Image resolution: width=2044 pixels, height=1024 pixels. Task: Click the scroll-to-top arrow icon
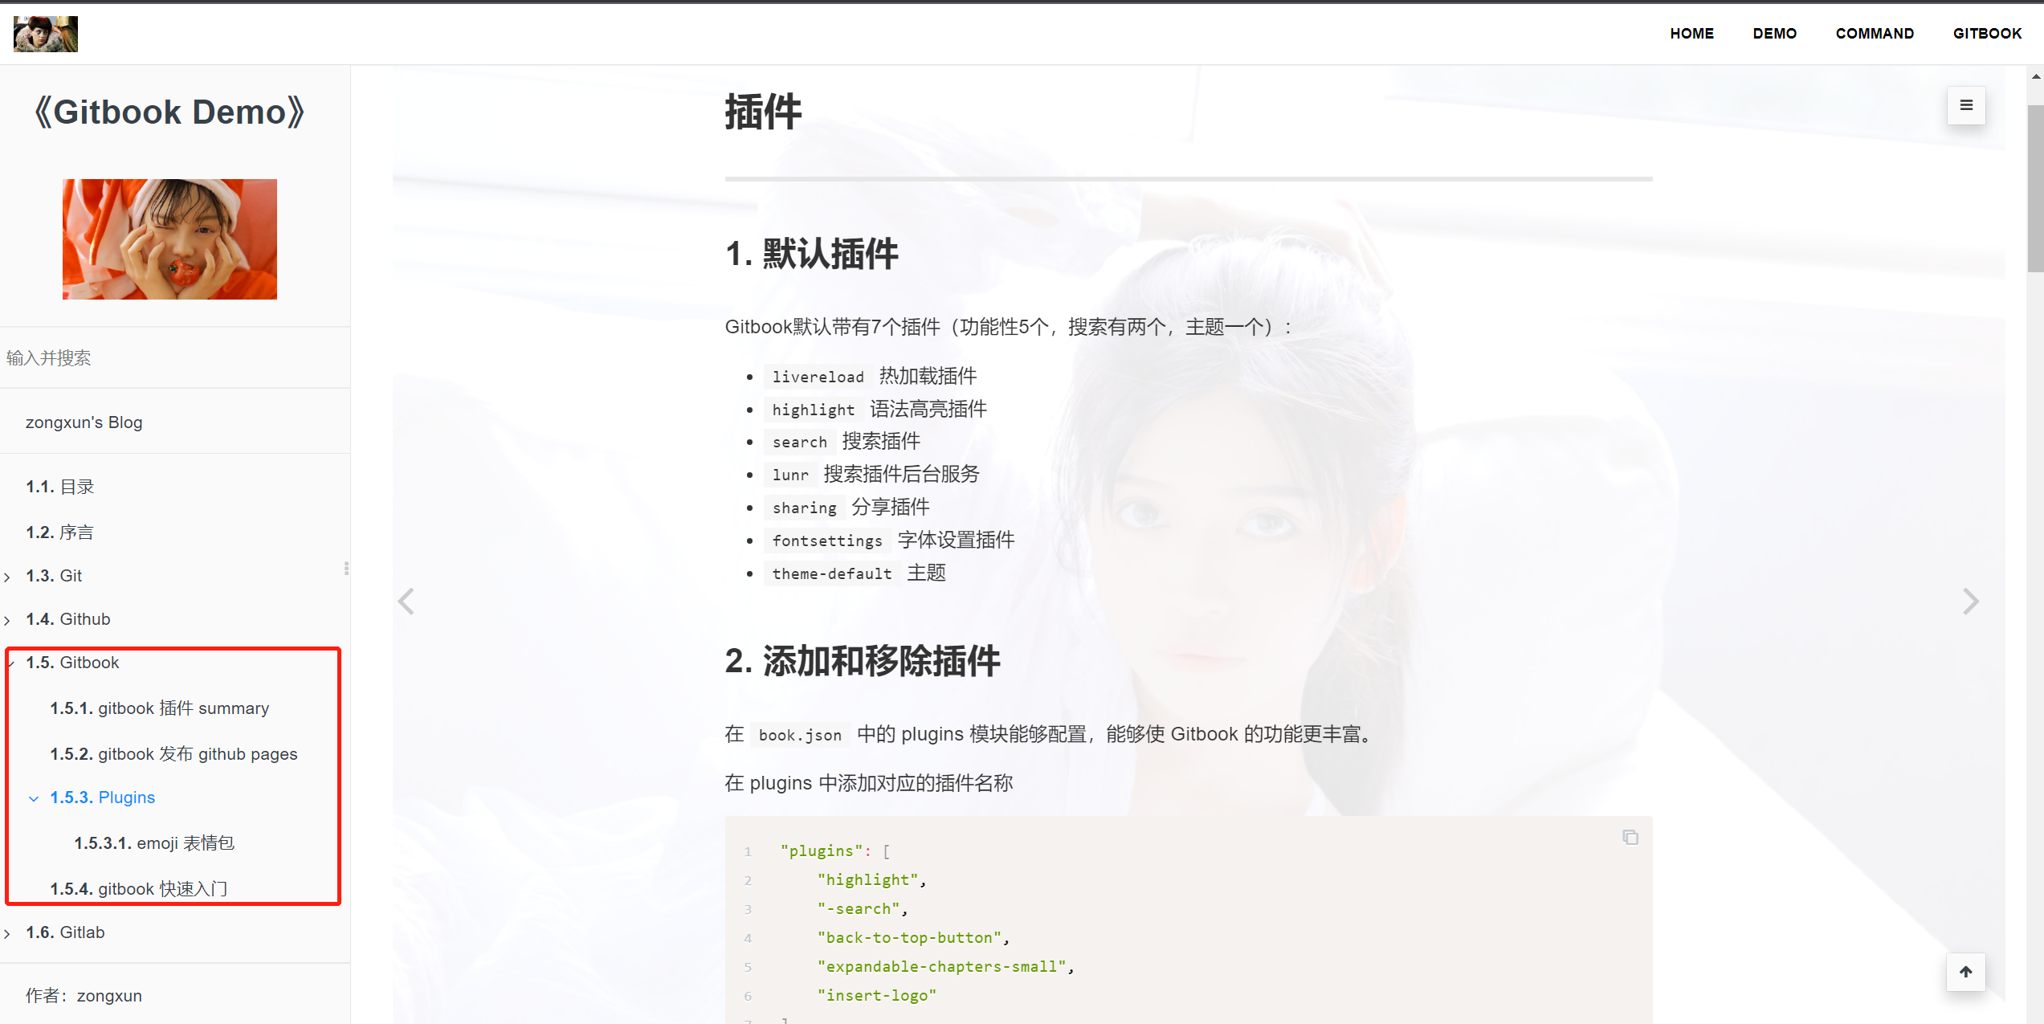coord(1965,972)
